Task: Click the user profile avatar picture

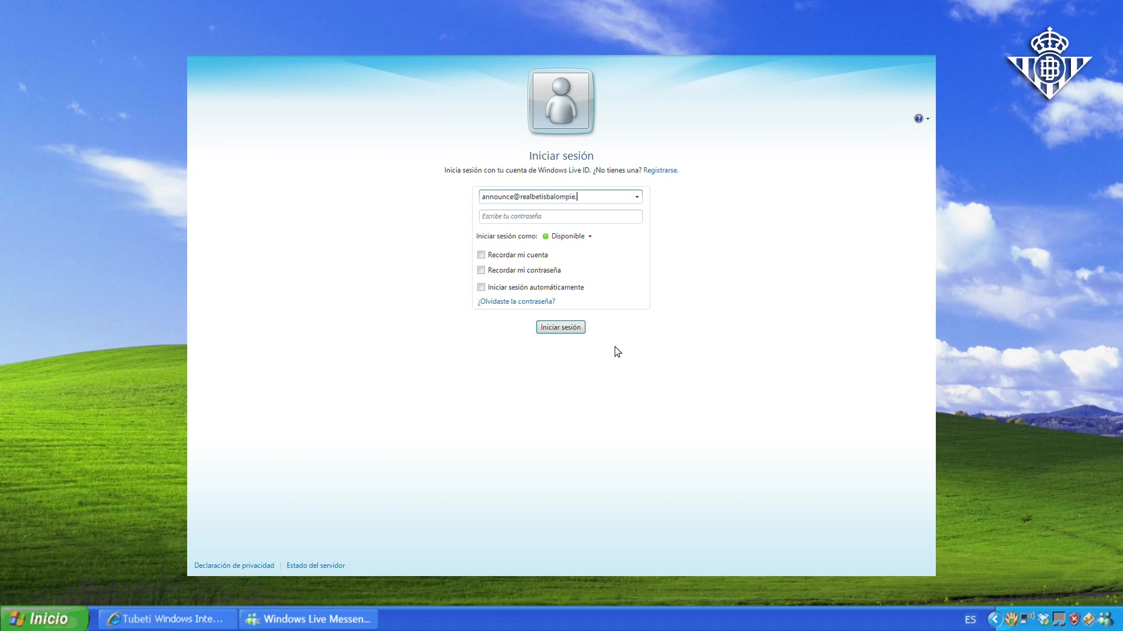Action: click(561, 101)
